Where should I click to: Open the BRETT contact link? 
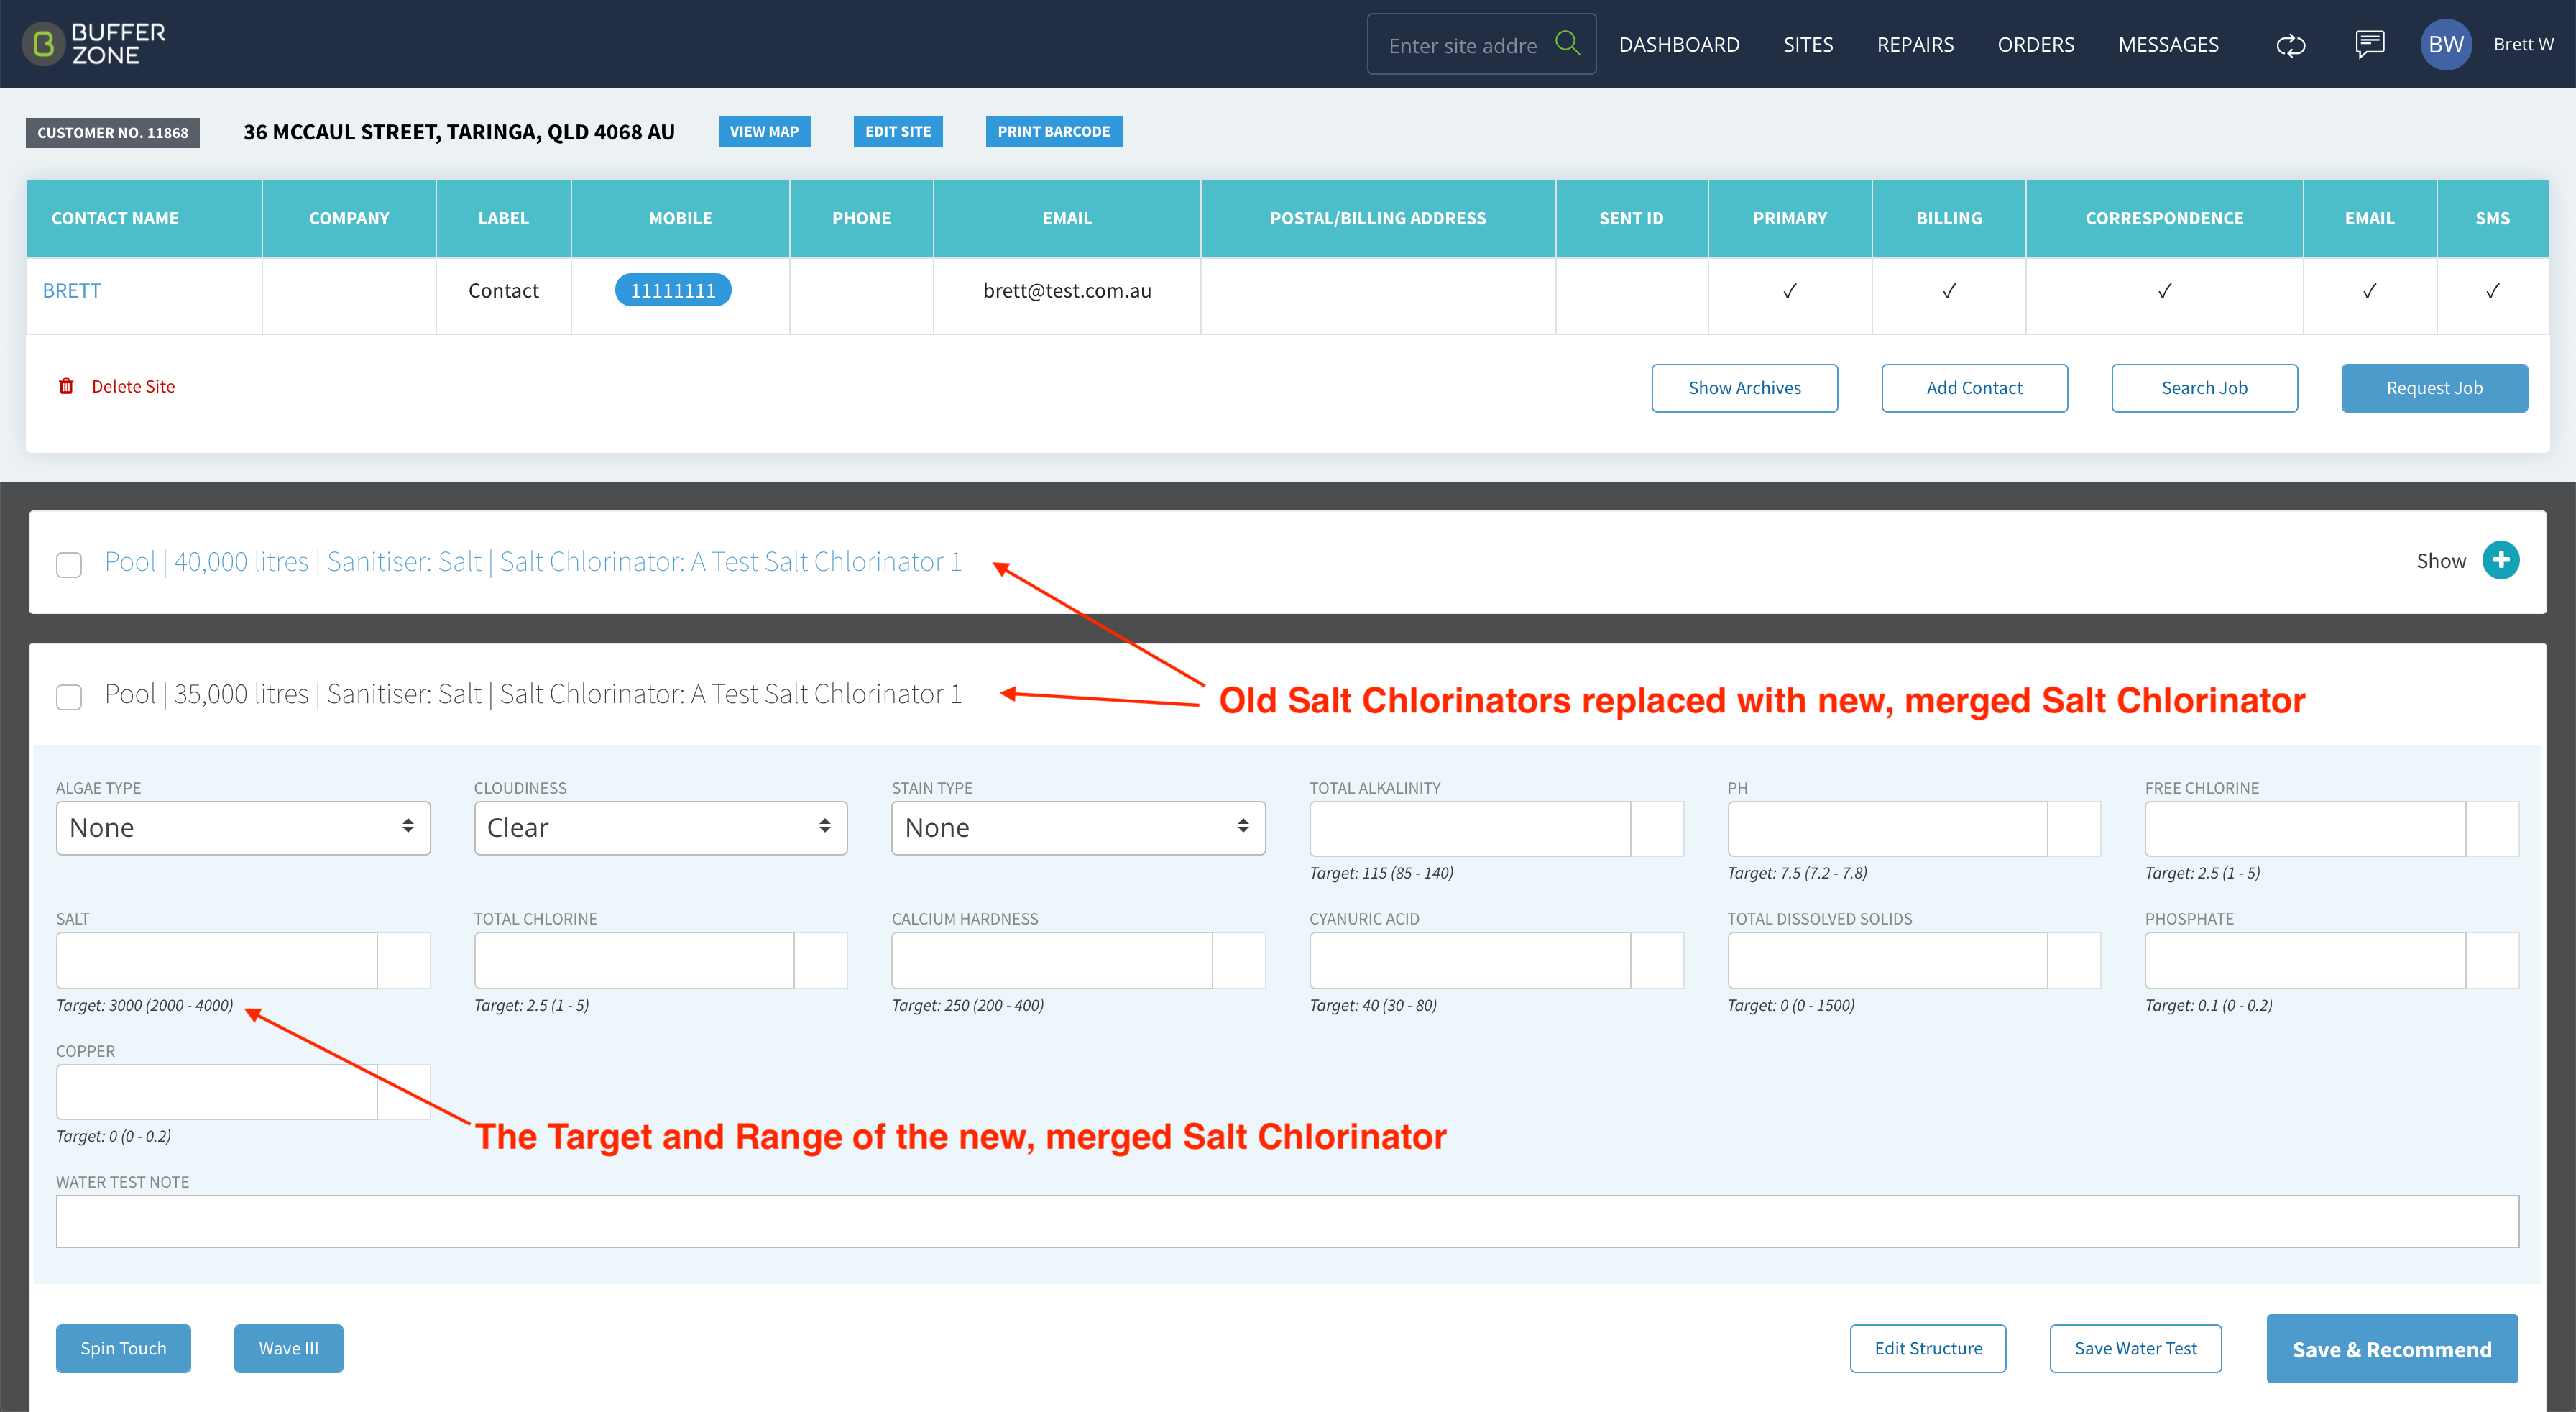point(72,290)
